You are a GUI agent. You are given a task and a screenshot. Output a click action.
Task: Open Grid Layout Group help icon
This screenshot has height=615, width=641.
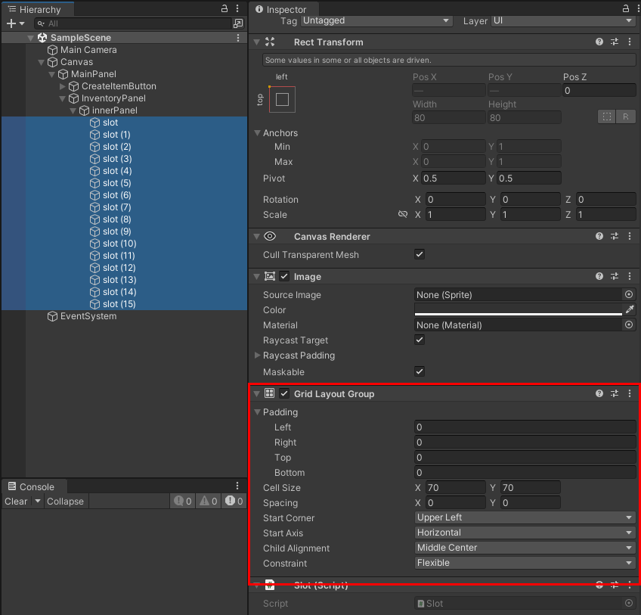pos(599,393)
